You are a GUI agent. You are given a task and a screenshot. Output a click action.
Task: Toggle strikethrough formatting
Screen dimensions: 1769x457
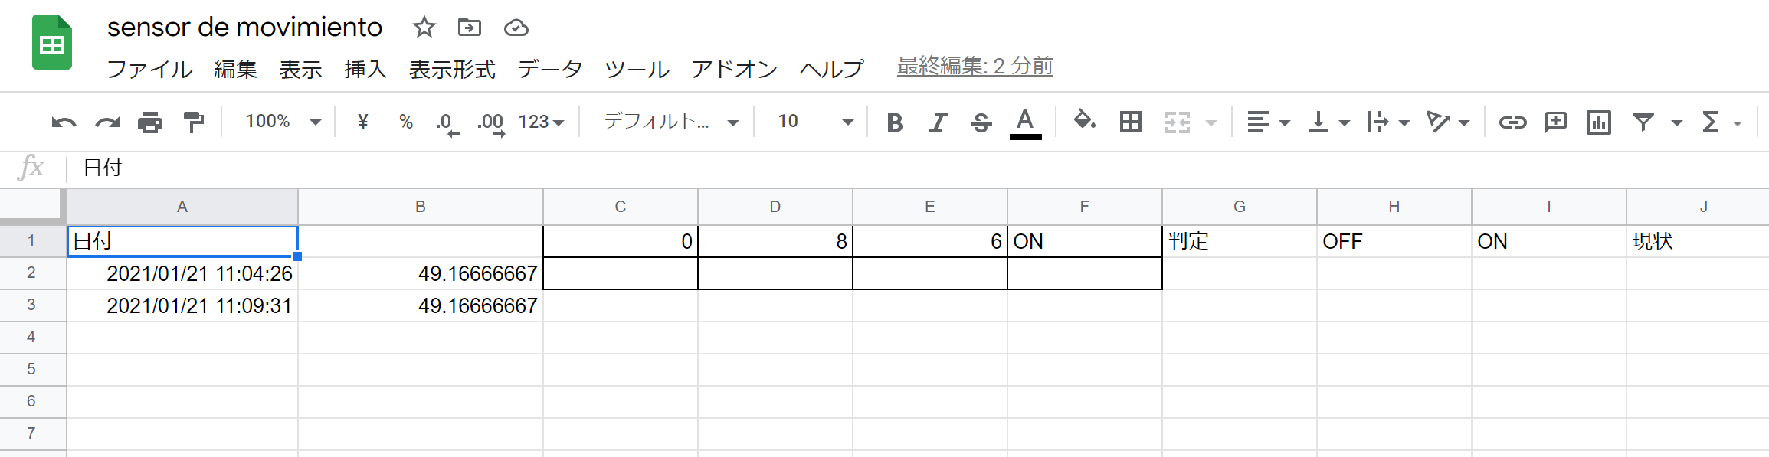point(981,122)
